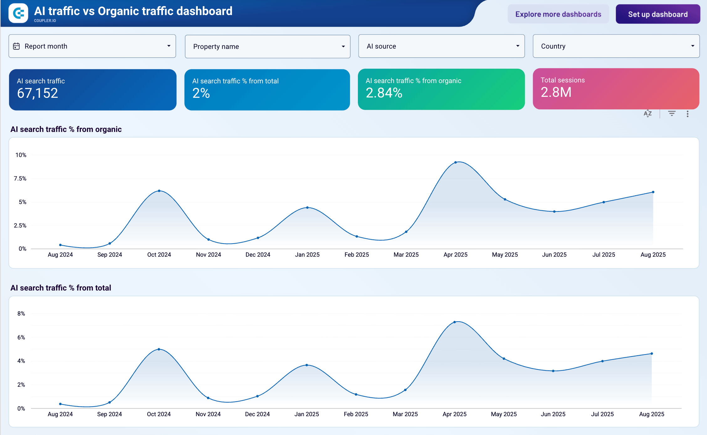Click Aug 2025 data point in total chart
Screen dimensions: 707x435
point(652,354)
